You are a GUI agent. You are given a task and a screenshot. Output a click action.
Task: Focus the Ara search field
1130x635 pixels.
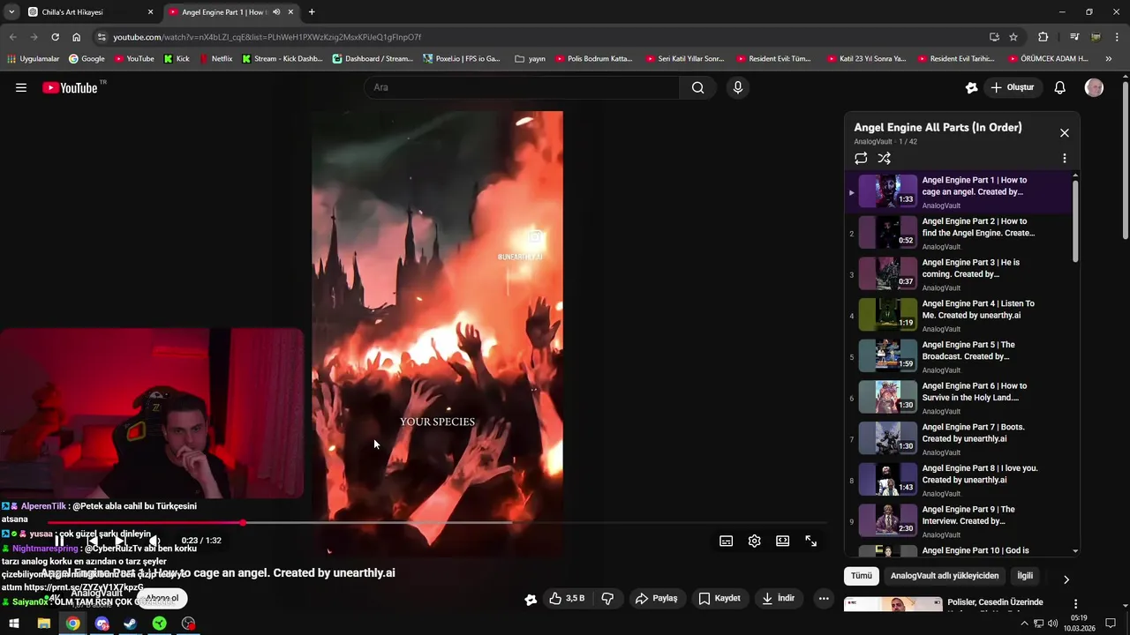tap(523, 87)
